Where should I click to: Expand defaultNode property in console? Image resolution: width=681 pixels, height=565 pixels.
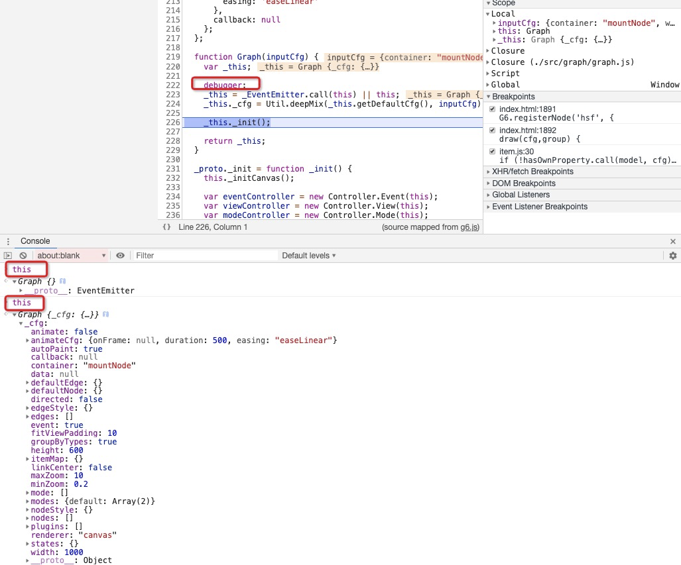click(27, 391)
